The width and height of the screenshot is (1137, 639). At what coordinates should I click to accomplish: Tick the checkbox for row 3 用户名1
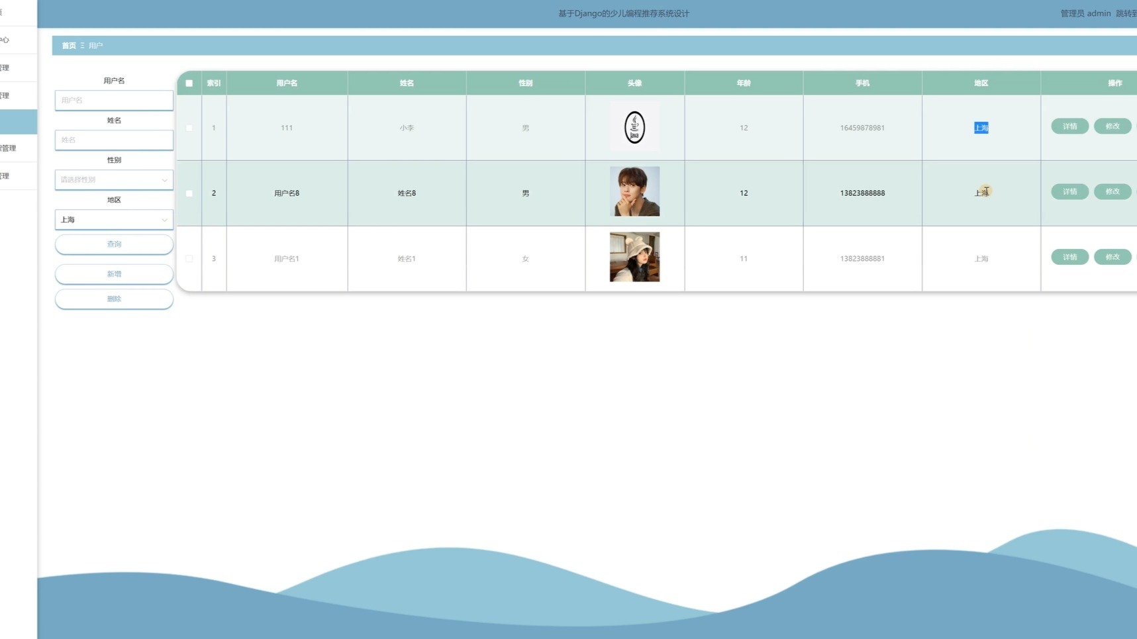tap(189, 259)
